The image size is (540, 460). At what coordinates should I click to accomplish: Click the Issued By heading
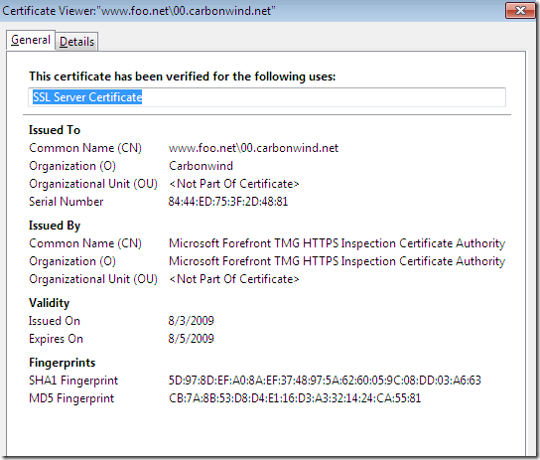coord(55,226)
